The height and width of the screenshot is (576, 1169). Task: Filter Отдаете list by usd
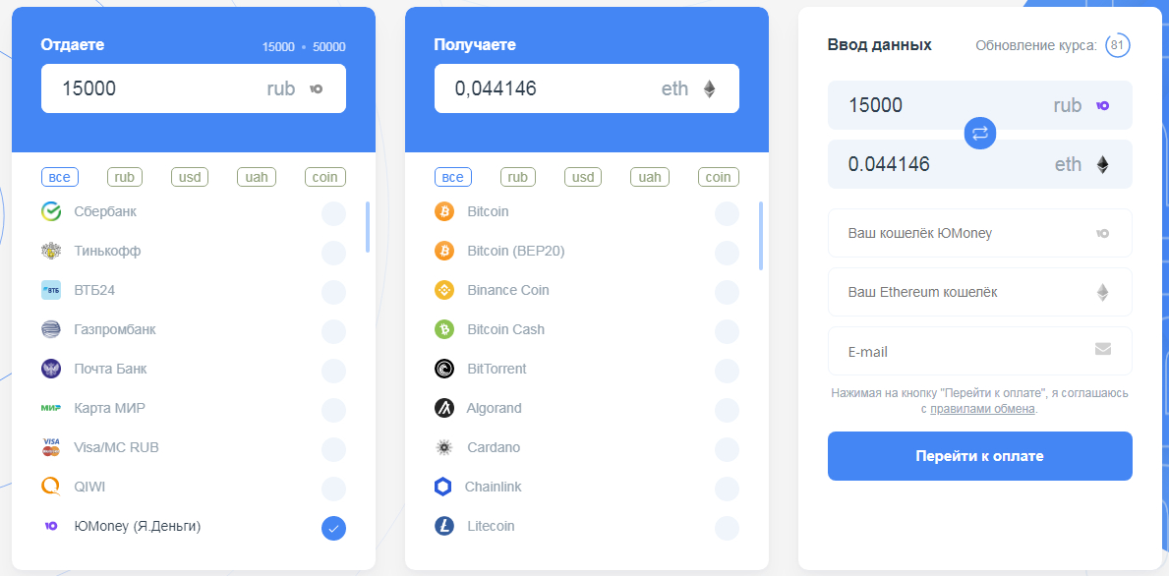coord(190,177)
